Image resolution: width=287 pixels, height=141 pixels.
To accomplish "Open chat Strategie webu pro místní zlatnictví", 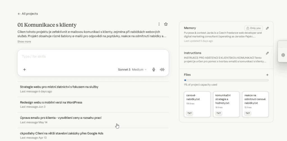I will pos(93,89).
